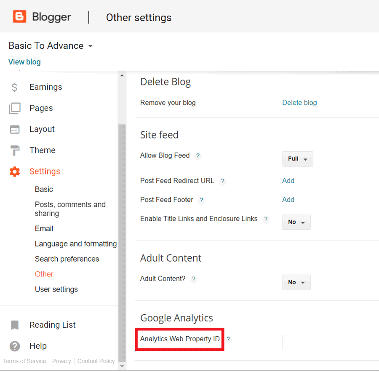
Task: Click the Delete blog link
Action: [x=299, y=103]
